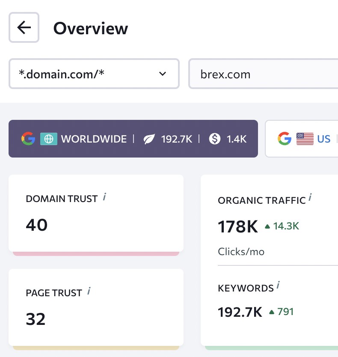
Task: Click the ORGANIC TRAFFIC label
Action: tap(262, 200)
